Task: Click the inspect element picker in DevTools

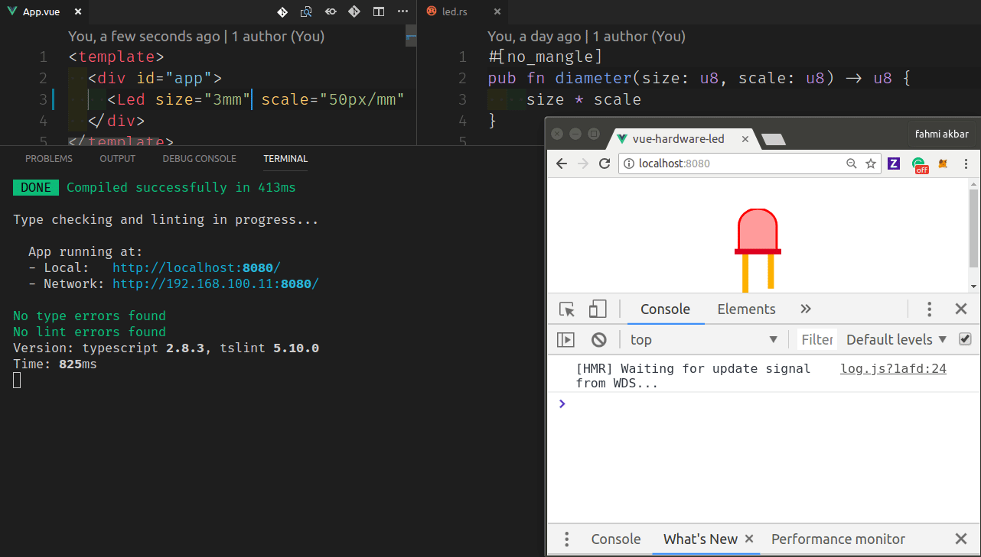Action: (567, 309)
